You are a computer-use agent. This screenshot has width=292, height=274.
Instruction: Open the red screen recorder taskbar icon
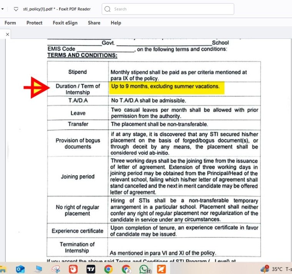coord(73,269)
